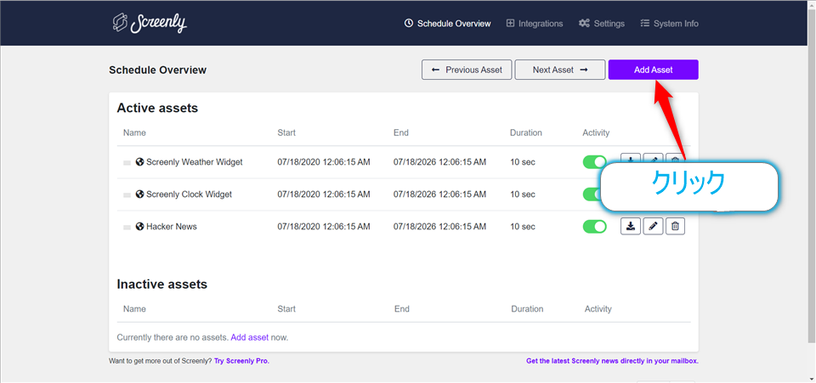
Task: Click the Clock Widget start date cell
Action: [324, 194]
